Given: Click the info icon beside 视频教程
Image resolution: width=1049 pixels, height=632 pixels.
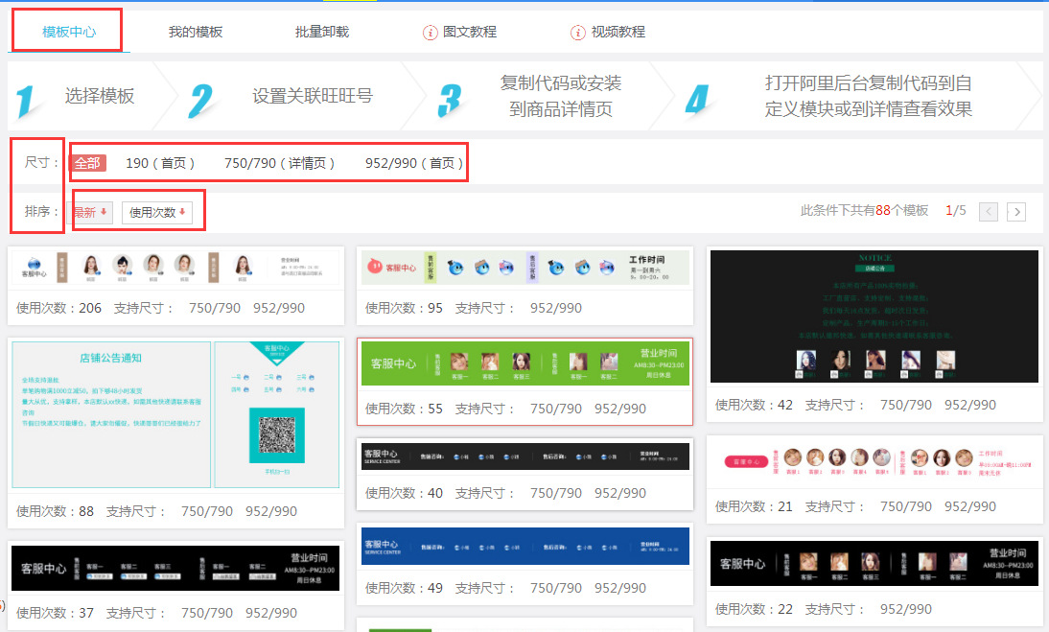Looking at the screenshot, I should point(578,32).
